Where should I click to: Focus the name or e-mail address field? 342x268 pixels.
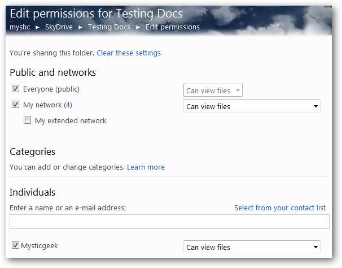pyautogui.click(x=170, y=222)
